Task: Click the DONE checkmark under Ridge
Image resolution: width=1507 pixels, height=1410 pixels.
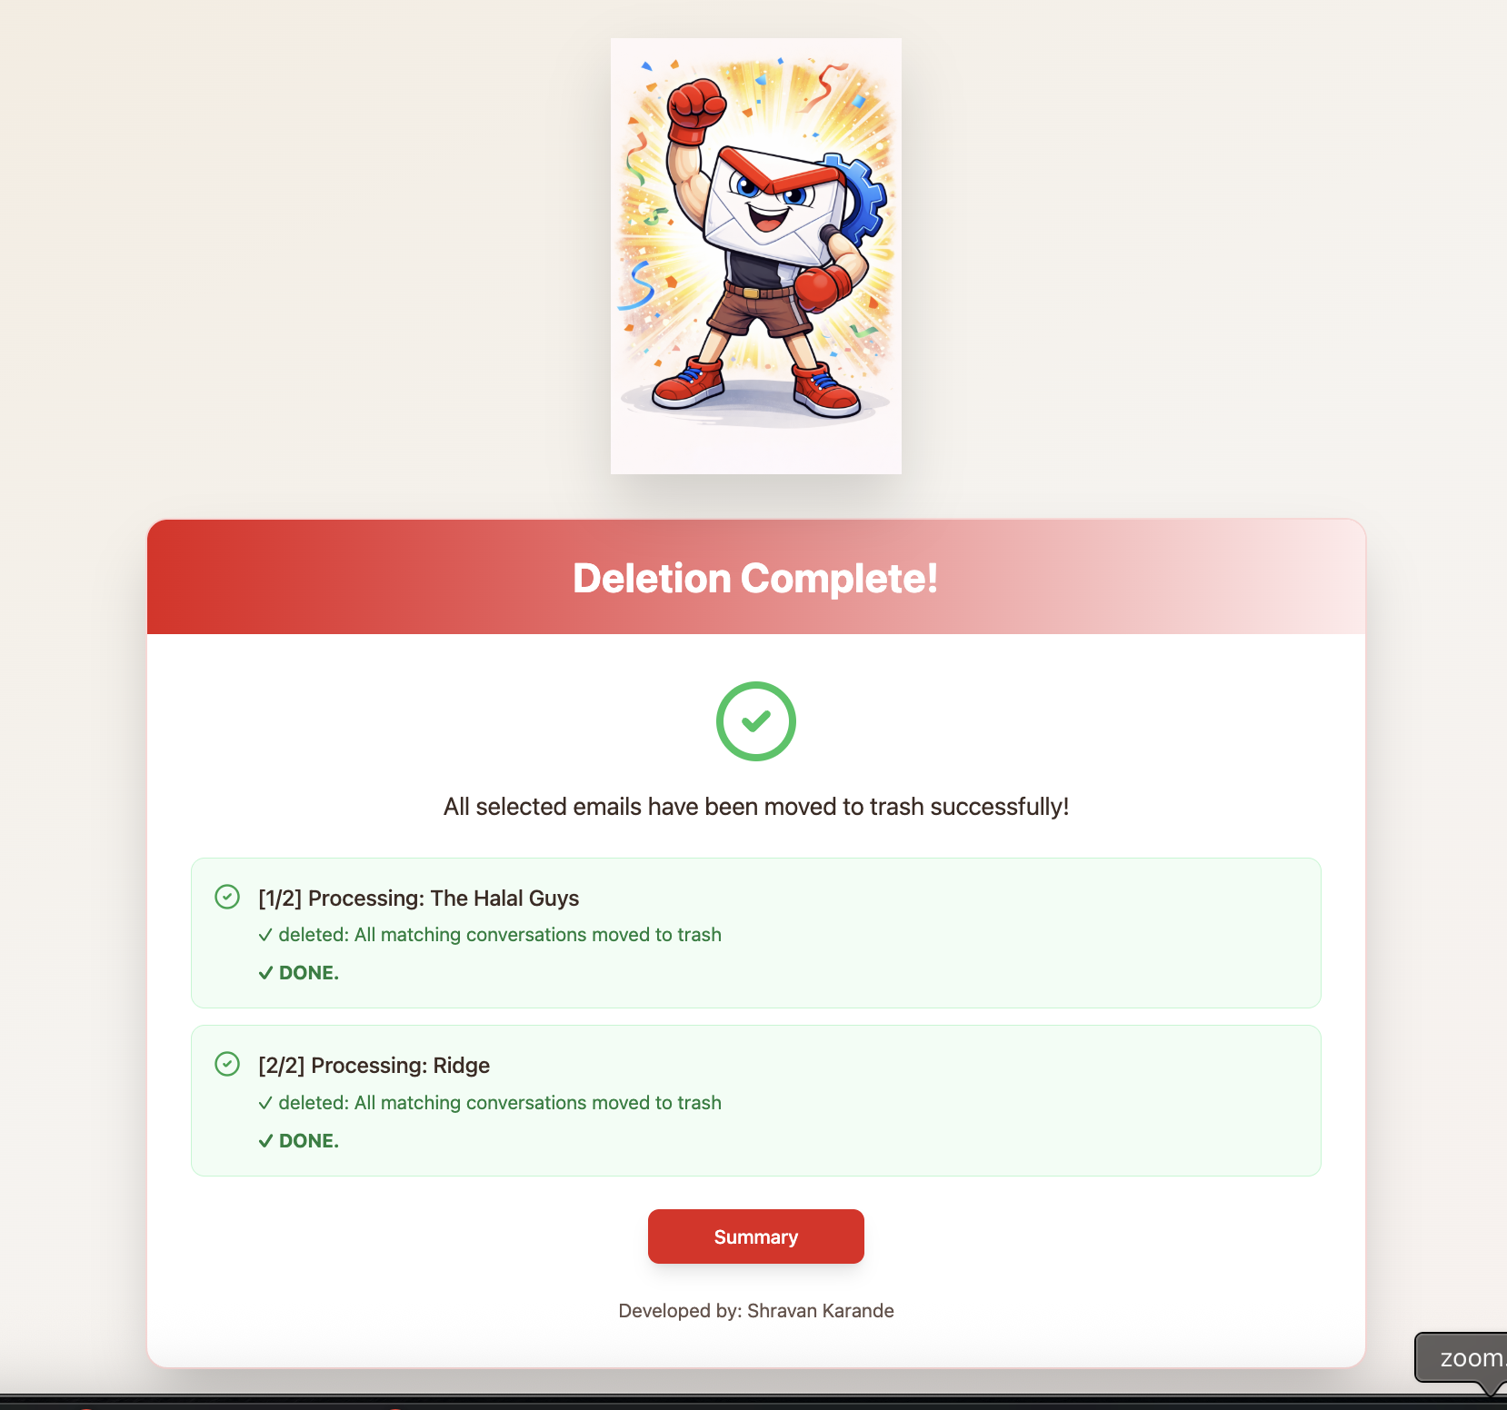Action: pos(265,1141)
